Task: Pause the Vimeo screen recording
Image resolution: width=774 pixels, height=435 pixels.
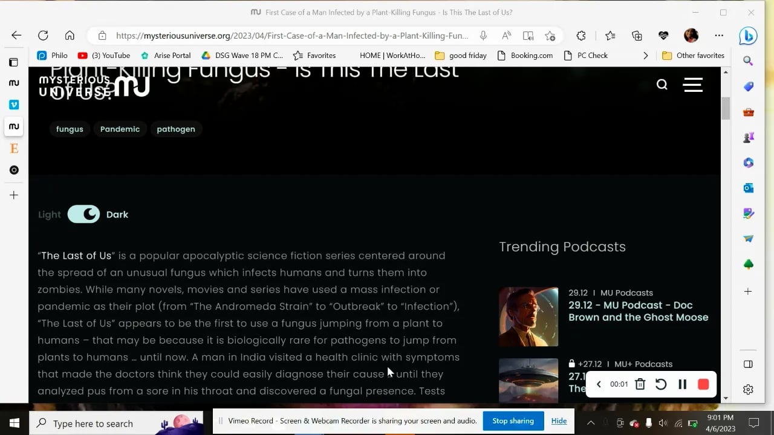Action: [x=682, y=384]
